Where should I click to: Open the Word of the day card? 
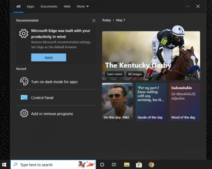pyautogui.click(x=185, y=102)
